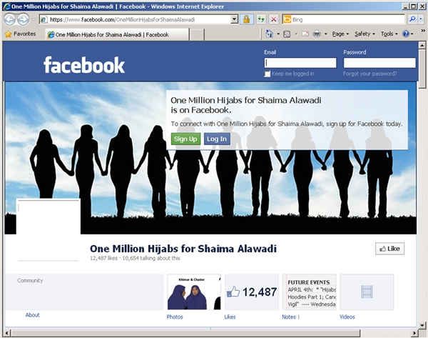Run search with the magnifier icon
Image resolution: width=428 pixels, height=338 pixels.
click(x=412, y=19)
